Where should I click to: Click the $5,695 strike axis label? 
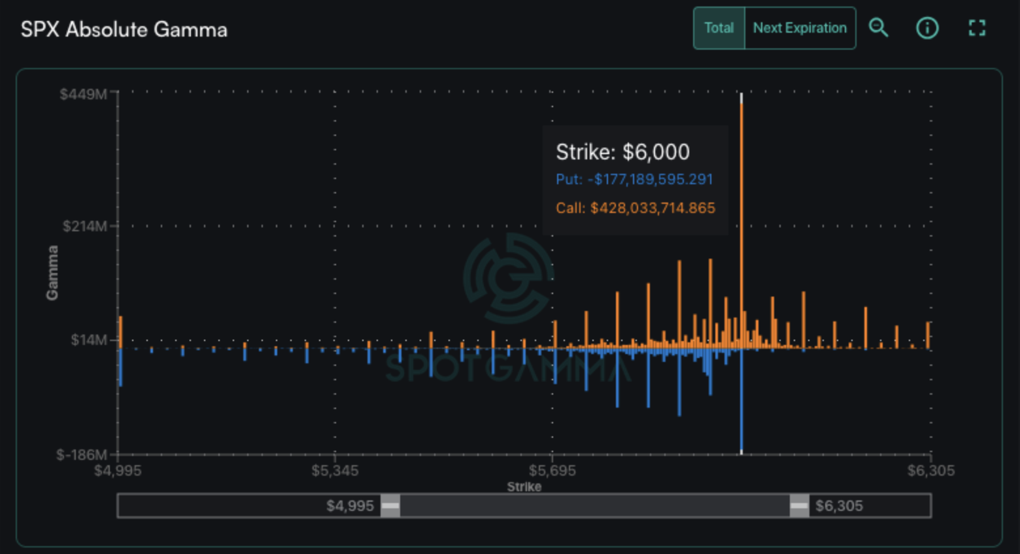point(552,470)
